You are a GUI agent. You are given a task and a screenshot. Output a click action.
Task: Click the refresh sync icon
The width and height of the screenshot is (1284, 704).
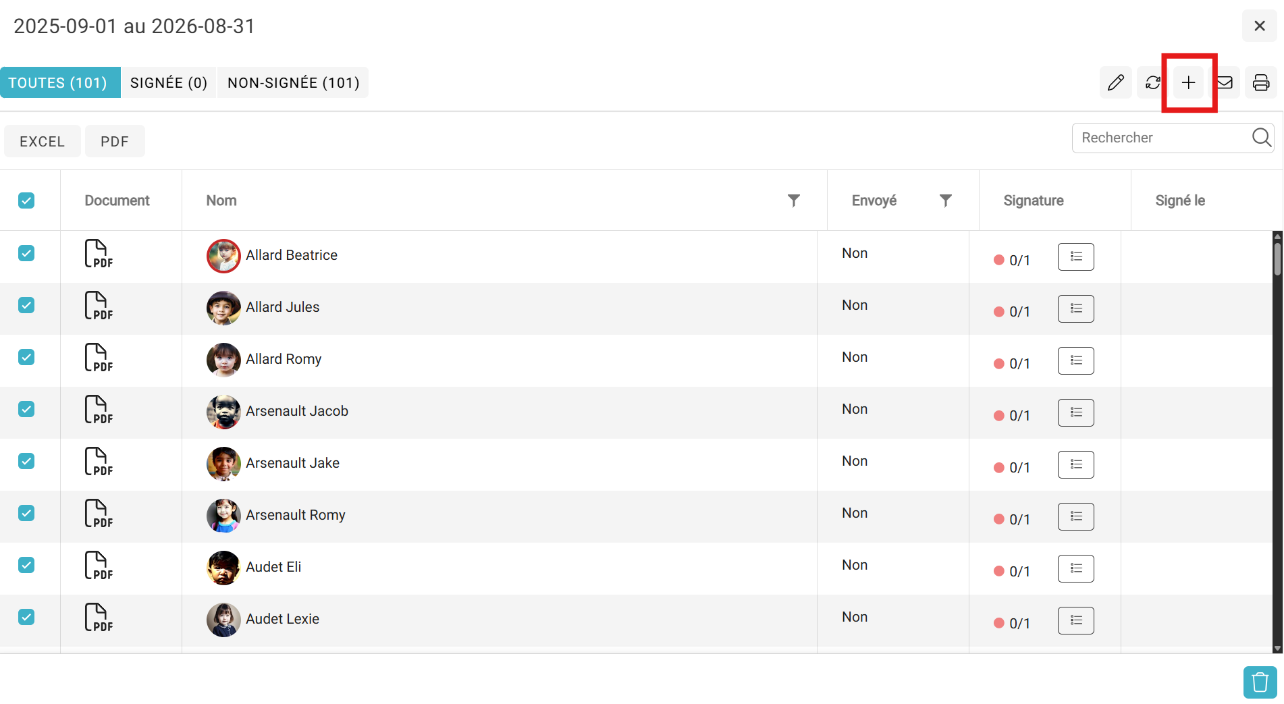[1152, 83]
